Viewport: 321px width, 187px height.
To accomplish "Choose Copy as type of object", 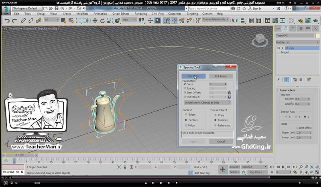I will pyautogui.click(x=215, y=115).
